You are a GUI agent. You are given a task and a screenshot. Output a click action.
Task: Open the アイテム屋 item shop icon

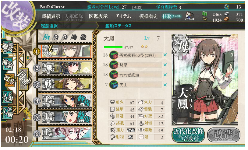pos(190,16)
